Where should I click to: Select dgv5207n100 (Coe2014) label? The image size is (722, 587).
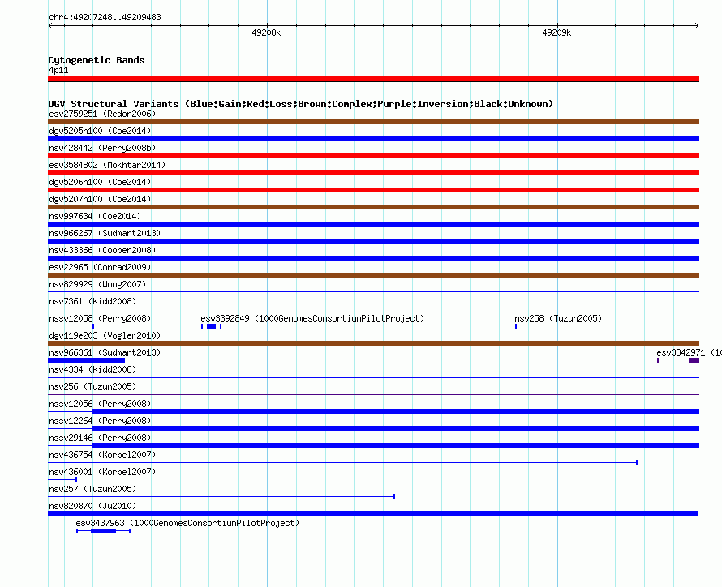100,199
